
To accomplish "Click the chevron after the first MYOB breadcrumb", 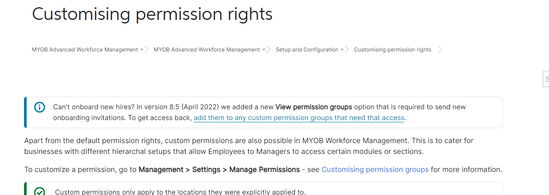I will pyautogui.click(x=147, y=50).
